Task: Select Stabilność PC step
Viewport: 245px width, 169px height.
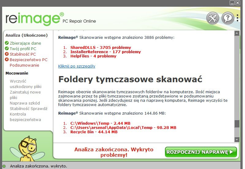Action: tap(23, 54)
